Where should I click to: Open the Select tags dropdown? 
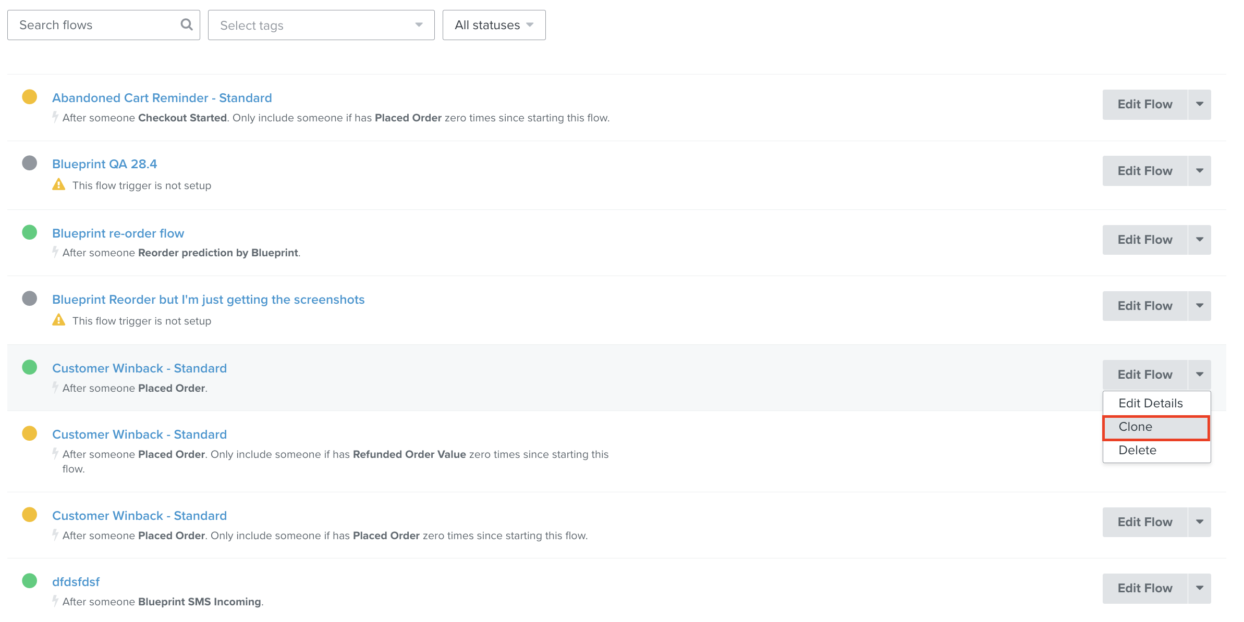point(321,25)
